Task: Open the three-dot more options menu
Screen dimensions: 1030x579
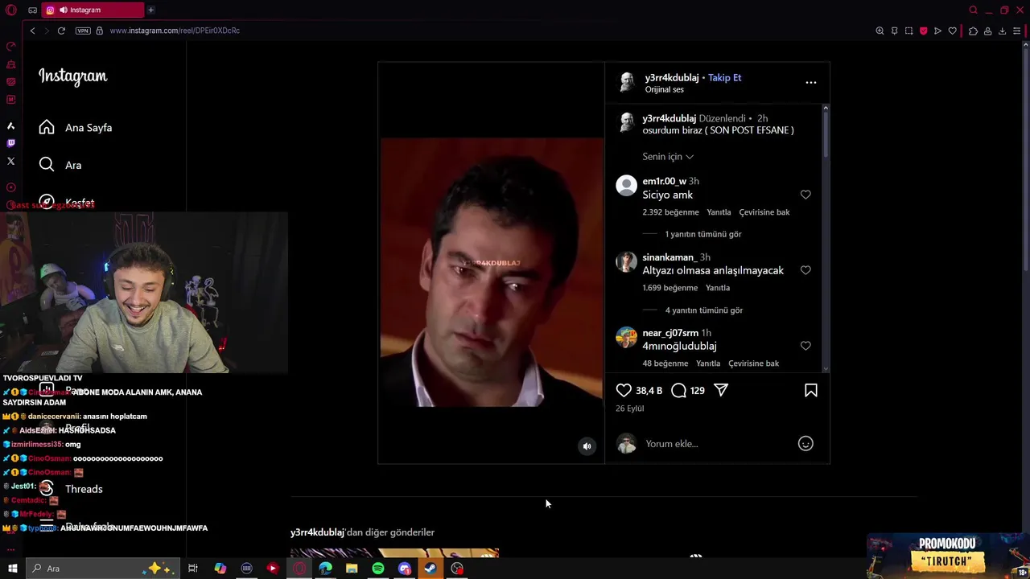Action: 811,82
